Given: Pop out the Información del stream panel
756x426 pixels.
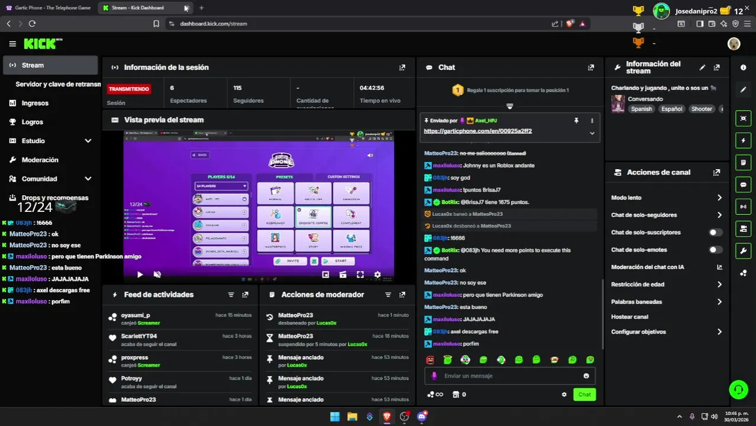Looking at the screenshot, I should tap(716, 67).
